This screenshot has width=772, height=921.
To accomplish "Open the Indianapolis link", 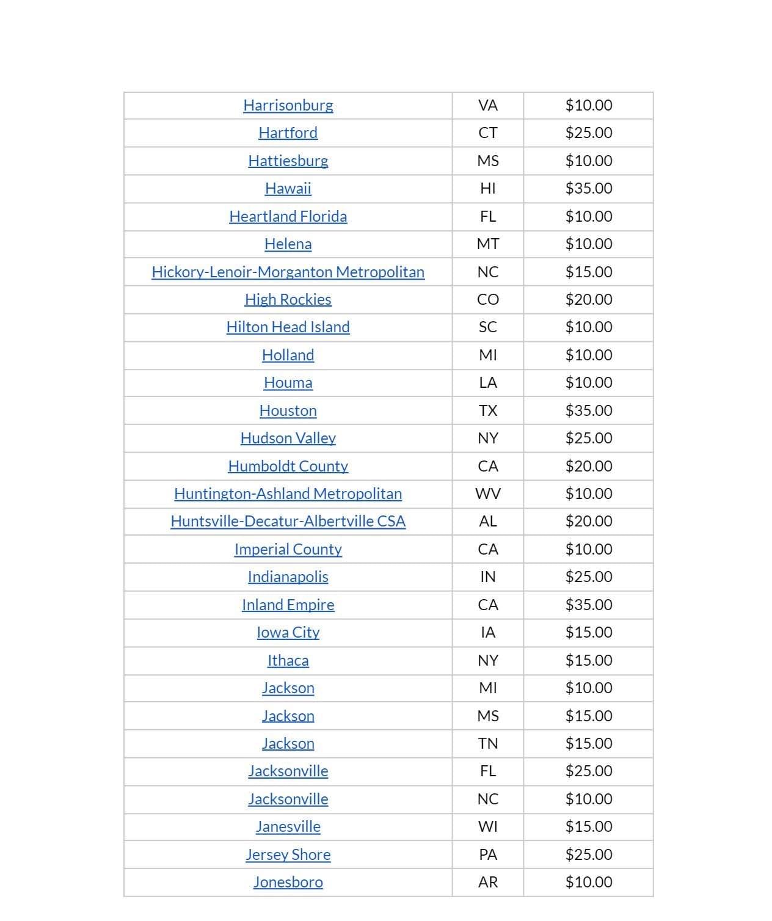I will [x=288, y=577].
